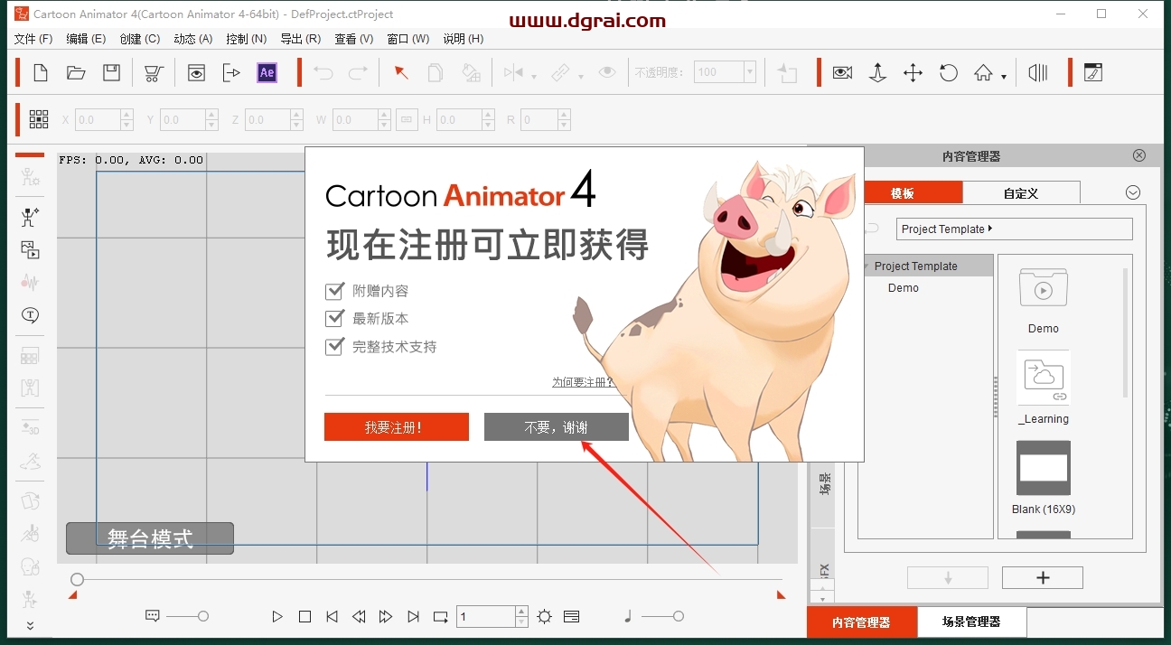This screenshot has width=1171, height=645.
Task: Open the timeline panel icon beside the settings
Action: coord(571,617)
